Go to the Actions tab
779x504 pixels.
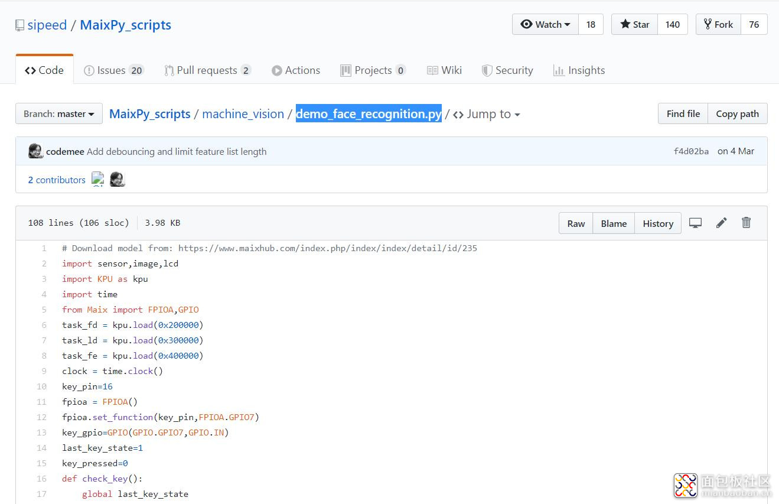[296, 70]
